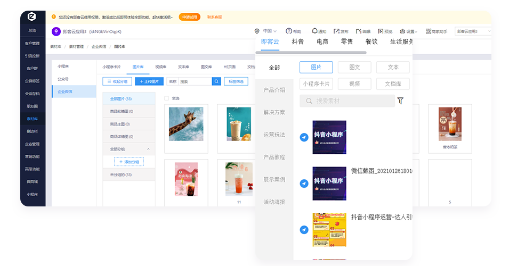Viewport: 517px width, 266px height.
Task: Open the 中国 region dropdown
Action: (x=266, y=31)
